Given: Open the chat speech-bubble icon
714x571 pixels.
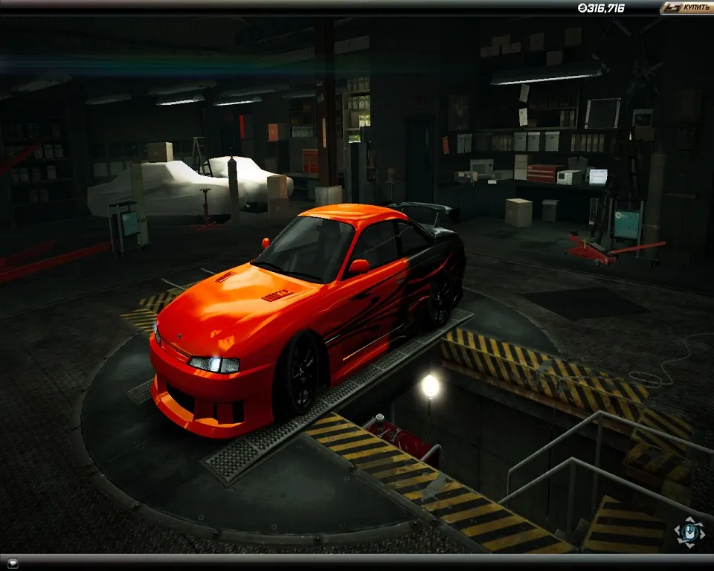Looking at the screenshot, I should (x=13, y=562).
